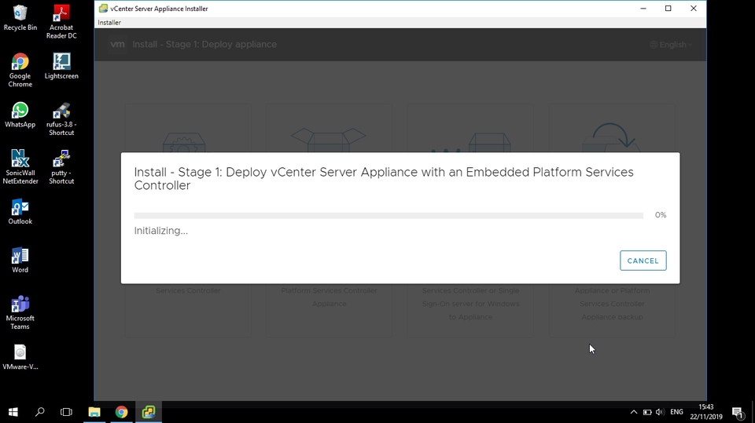Open clock showing 15:43

pos(706,412)
